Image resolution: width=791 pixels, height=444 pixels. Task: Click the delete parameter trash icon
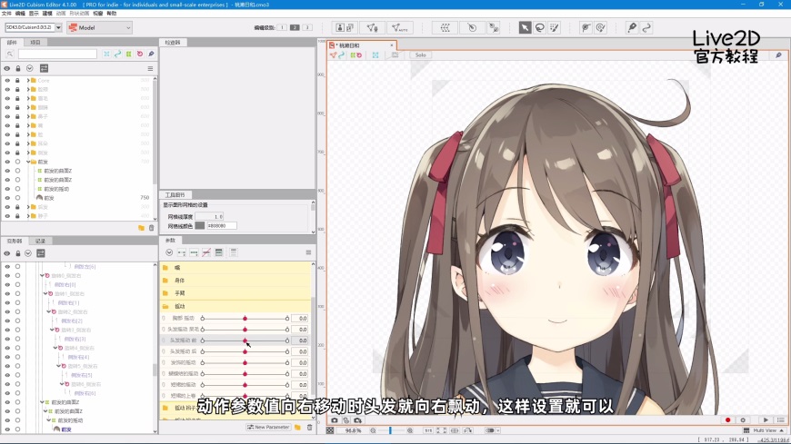coord(310,428)
